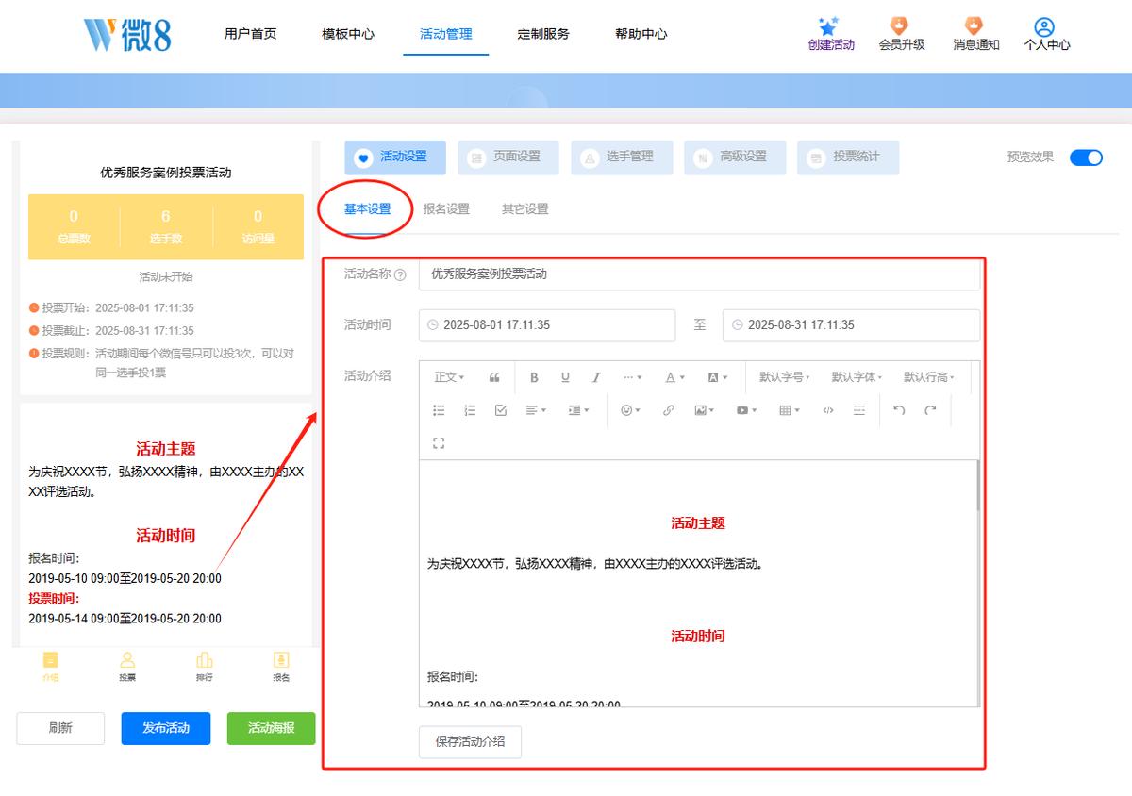Click the underline formatting icon
The image size is (1132, 796).
(565, 377)
